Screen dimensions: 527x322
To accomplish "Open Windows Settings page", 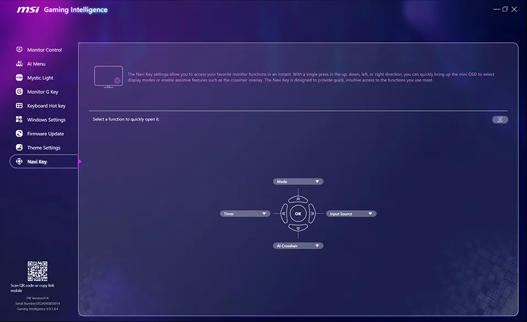I will (x=46, y=119).
